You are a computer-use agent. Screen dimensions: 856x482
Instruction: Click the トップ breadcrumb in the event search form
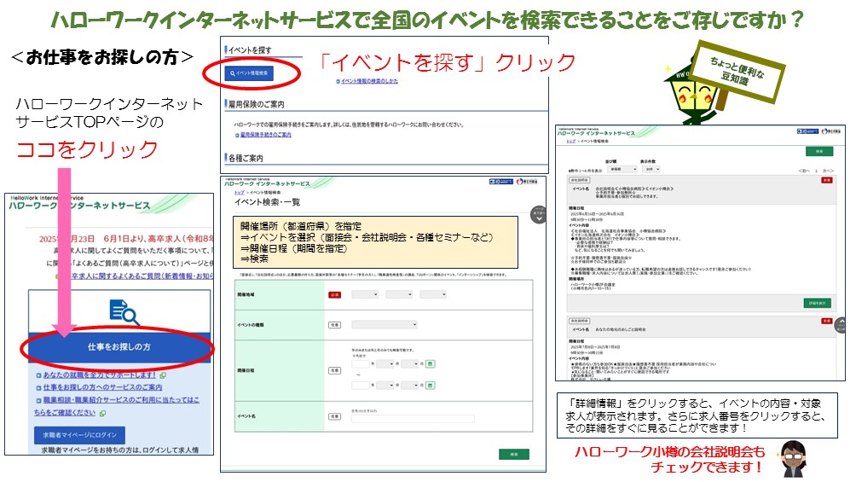(239, 192)
